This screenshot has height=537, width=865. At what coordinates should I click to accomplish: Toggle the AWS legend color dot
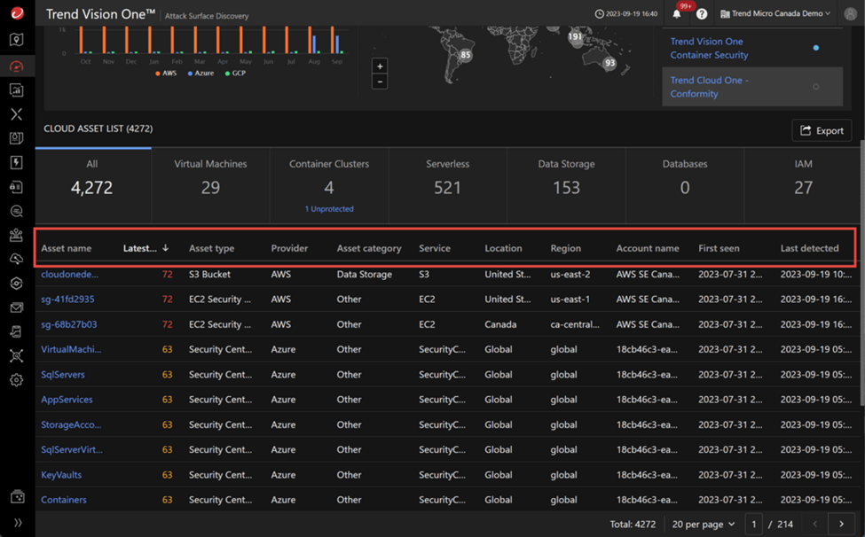pos(158,74)
